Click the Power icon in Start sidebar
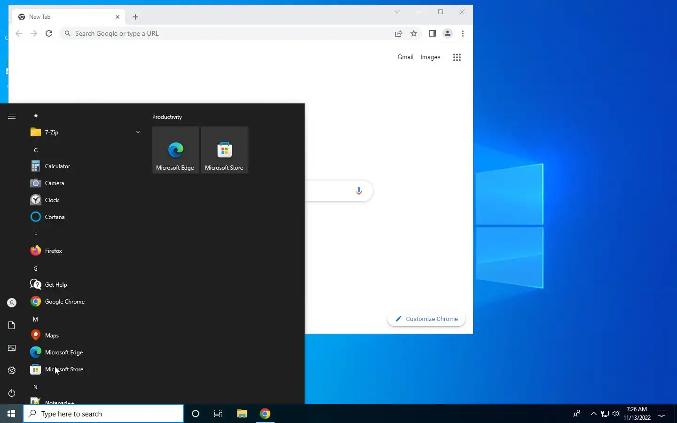 click(12, 393)
